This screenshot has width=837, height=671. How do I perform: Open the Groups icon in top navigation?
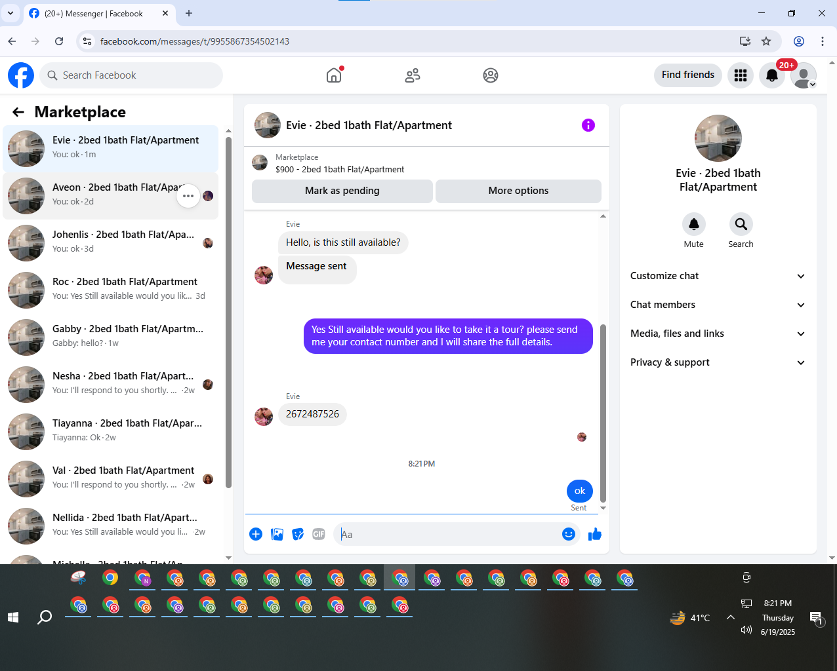491,75
